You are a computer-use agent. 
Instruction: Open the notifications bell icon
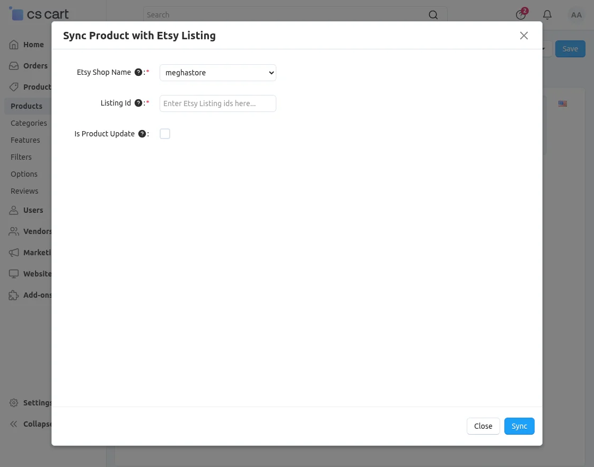[x=547, y=15]
